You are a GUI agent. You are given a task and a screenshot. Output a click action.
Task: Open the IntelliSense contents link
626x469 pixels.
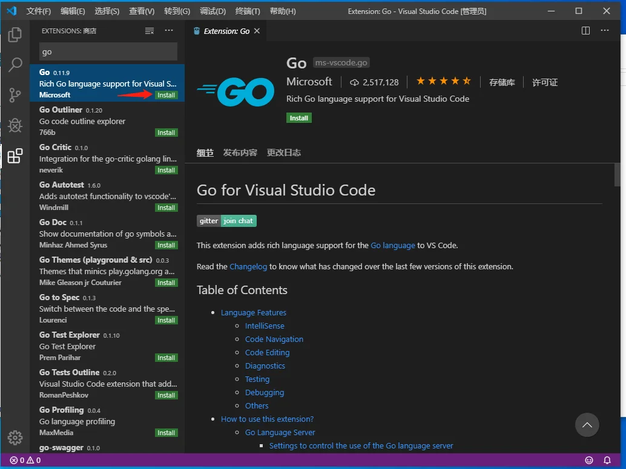tap(265, 326)
